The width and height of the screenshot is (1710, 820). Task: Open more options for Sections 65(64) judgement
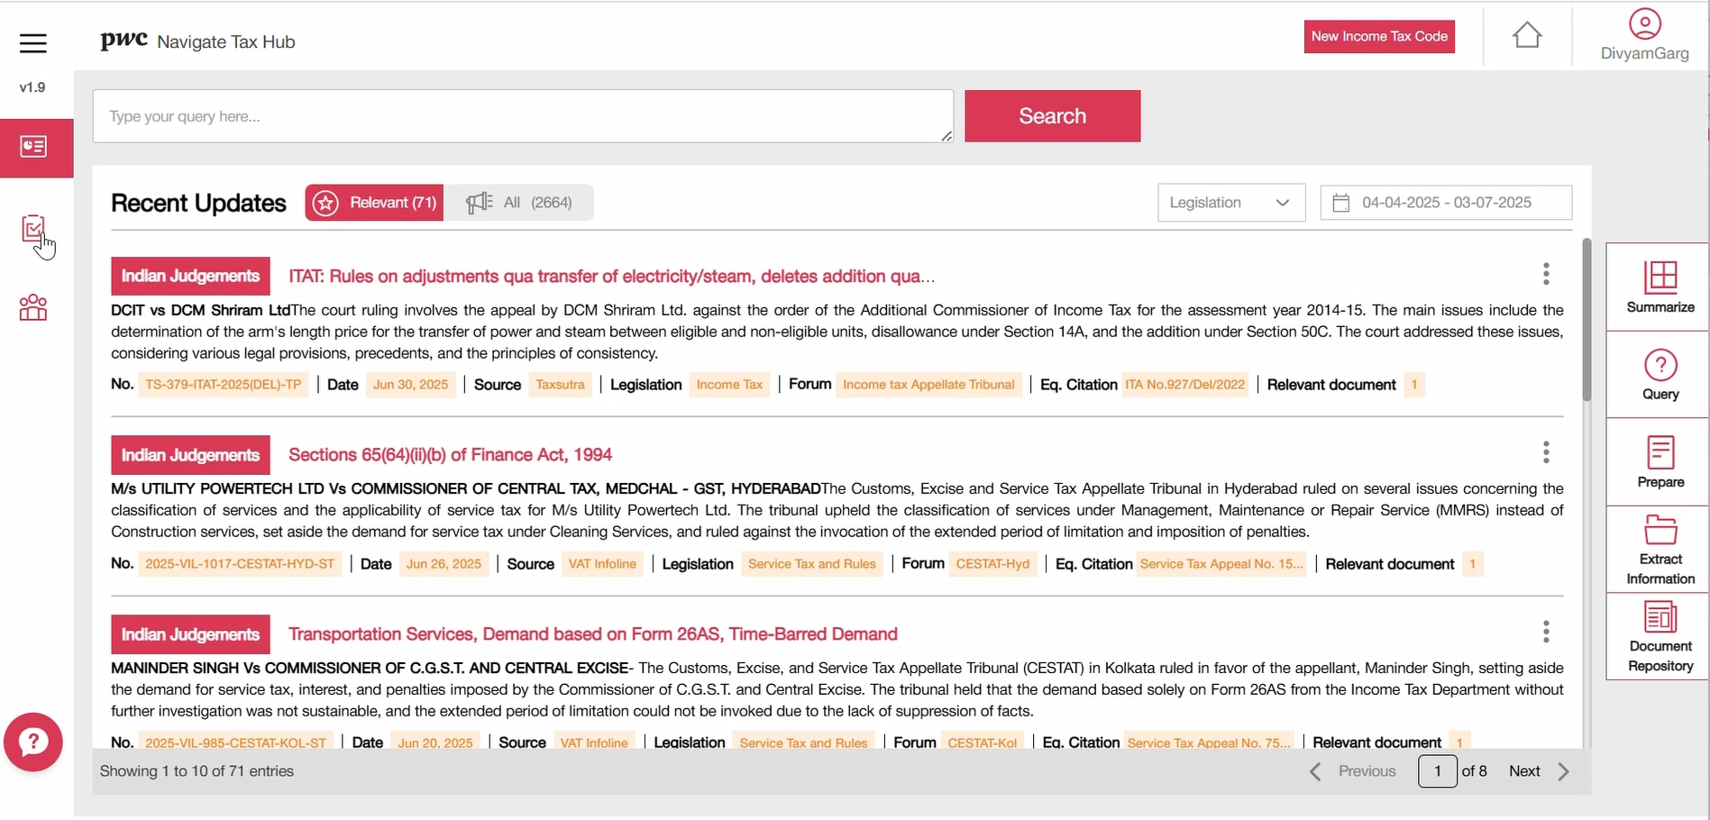pyautogui.click(x=1546, y=452)
